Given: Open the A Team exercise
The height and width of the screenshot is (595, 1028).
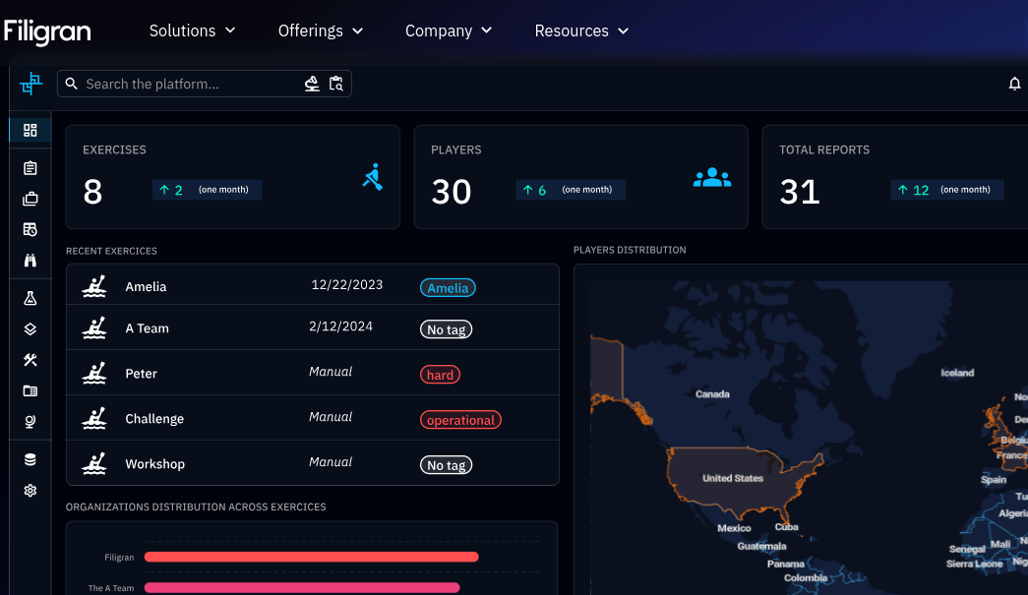Looking at the screenshot, I should 313,327.
